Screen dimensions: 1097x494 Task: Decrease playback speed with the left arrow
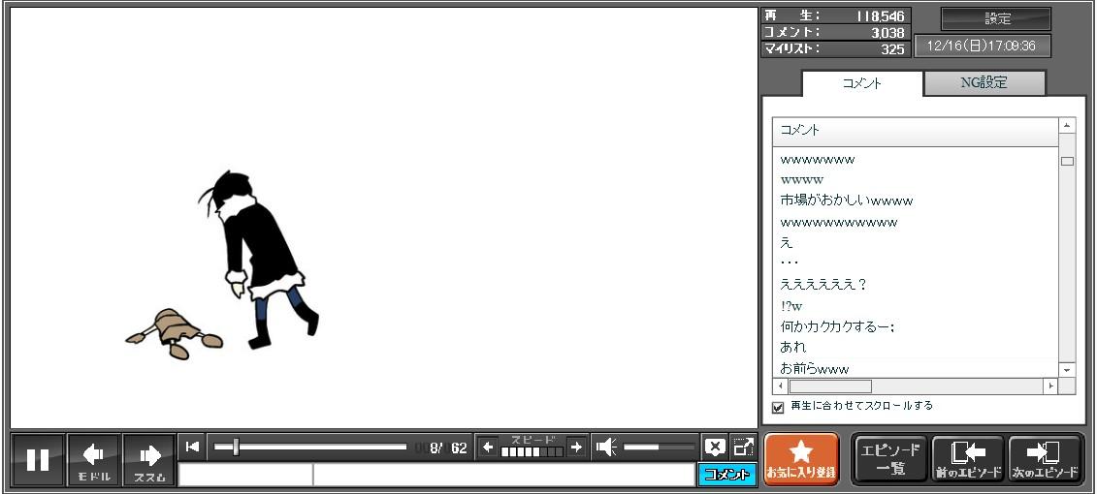[488, 447]
